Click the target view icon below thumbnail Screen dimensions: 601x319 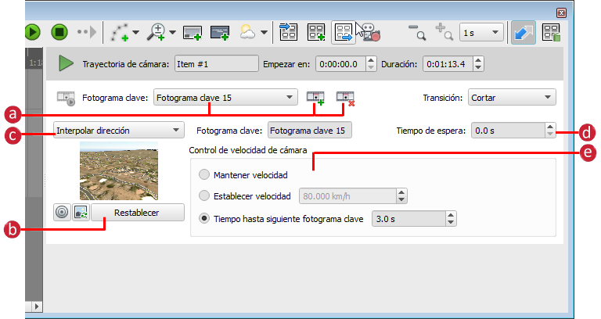tap(62, 212)
